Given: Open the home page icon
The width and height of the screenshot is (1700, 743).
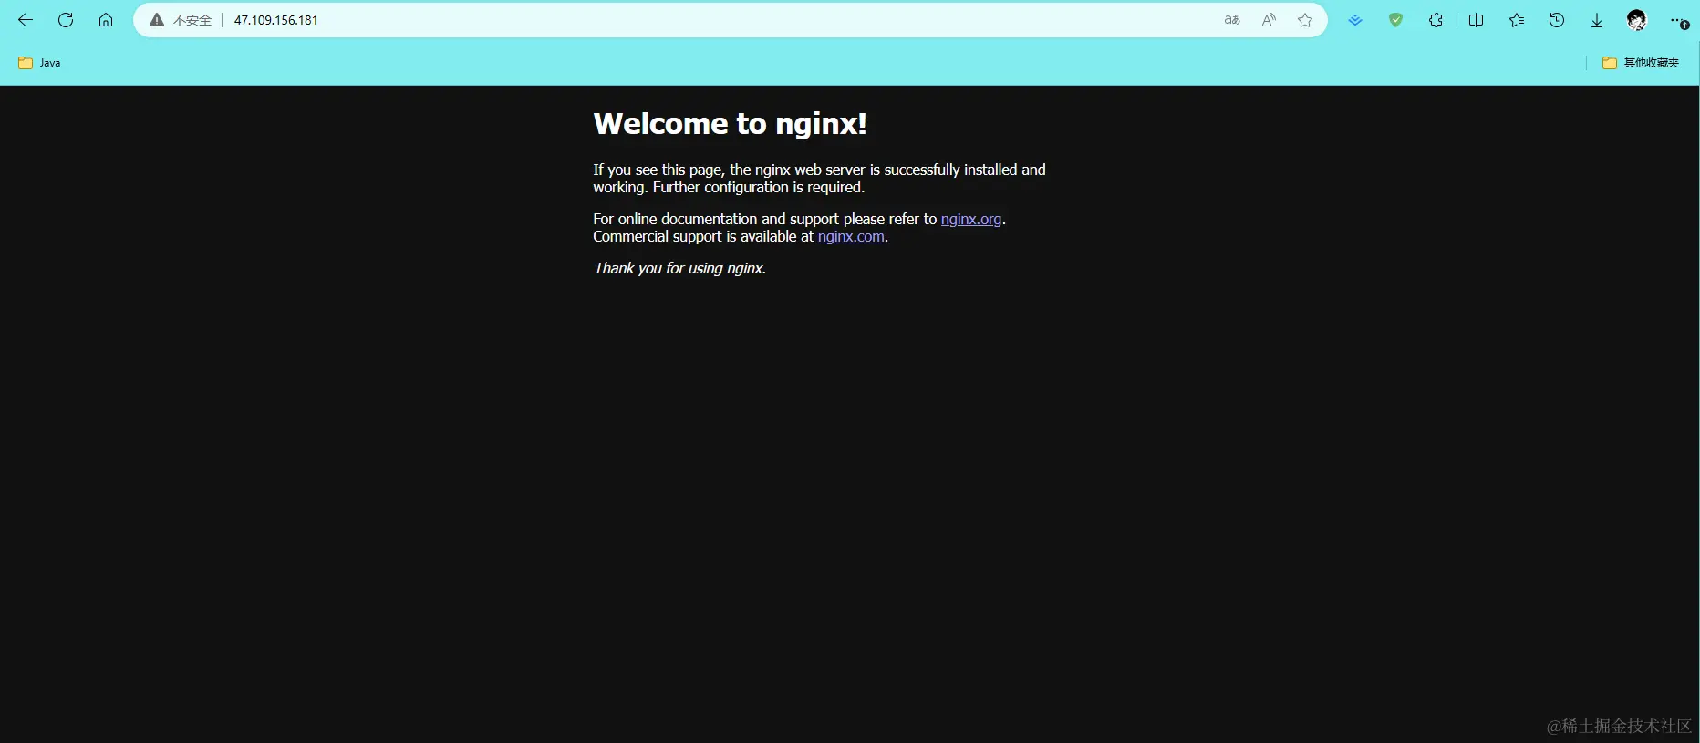Looking at the screenshot, I should click(106, 20).
